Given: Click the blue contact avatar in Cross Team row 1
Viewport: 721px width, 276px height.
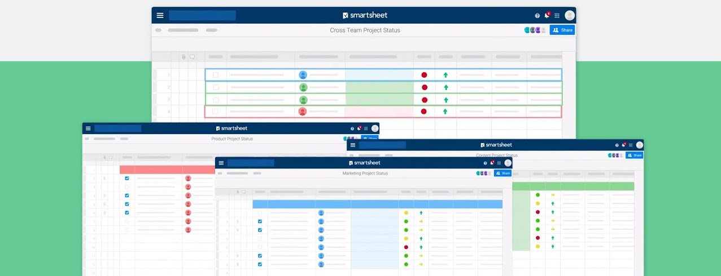Looking at the screenshot, I should [x=303, y=75].
